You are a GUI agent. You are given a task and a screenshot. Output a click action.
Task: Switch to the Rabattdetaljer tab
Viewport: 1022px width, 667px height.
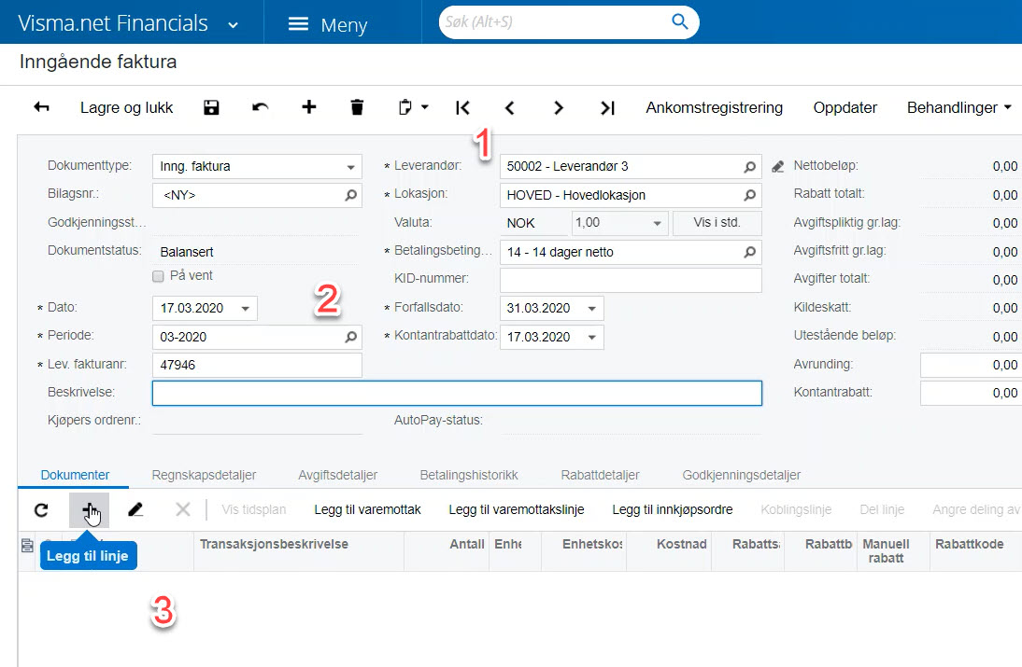(601, 475)
